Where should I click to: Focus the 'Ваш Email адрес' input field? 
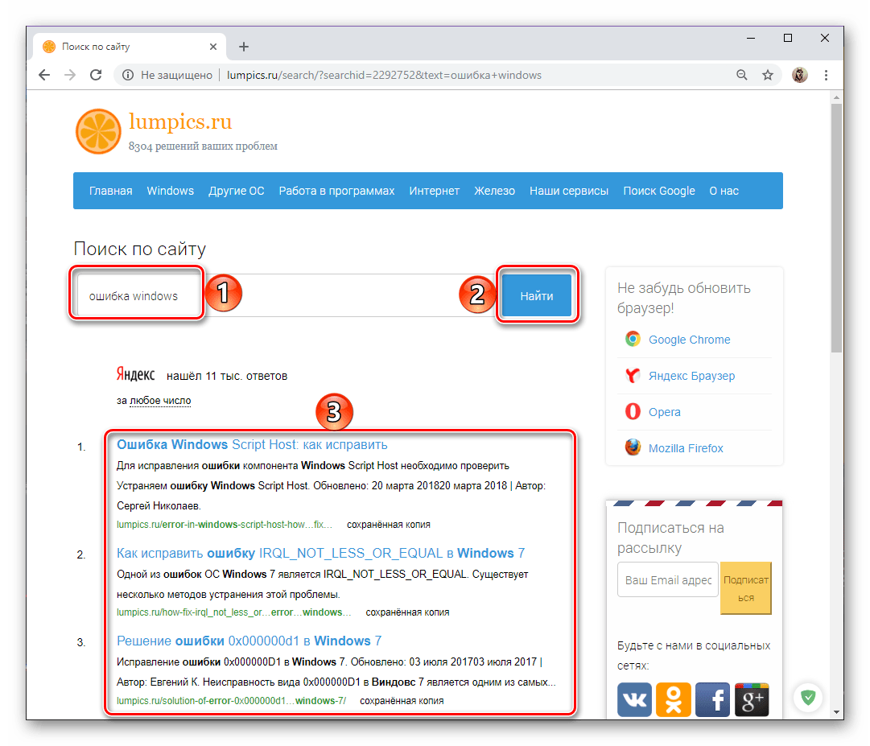pyautogui.click(x=667, y=579)
